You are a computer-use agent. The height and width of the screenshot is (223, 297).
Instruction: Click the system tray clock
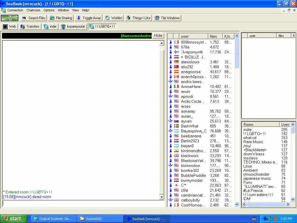[286, 219]
